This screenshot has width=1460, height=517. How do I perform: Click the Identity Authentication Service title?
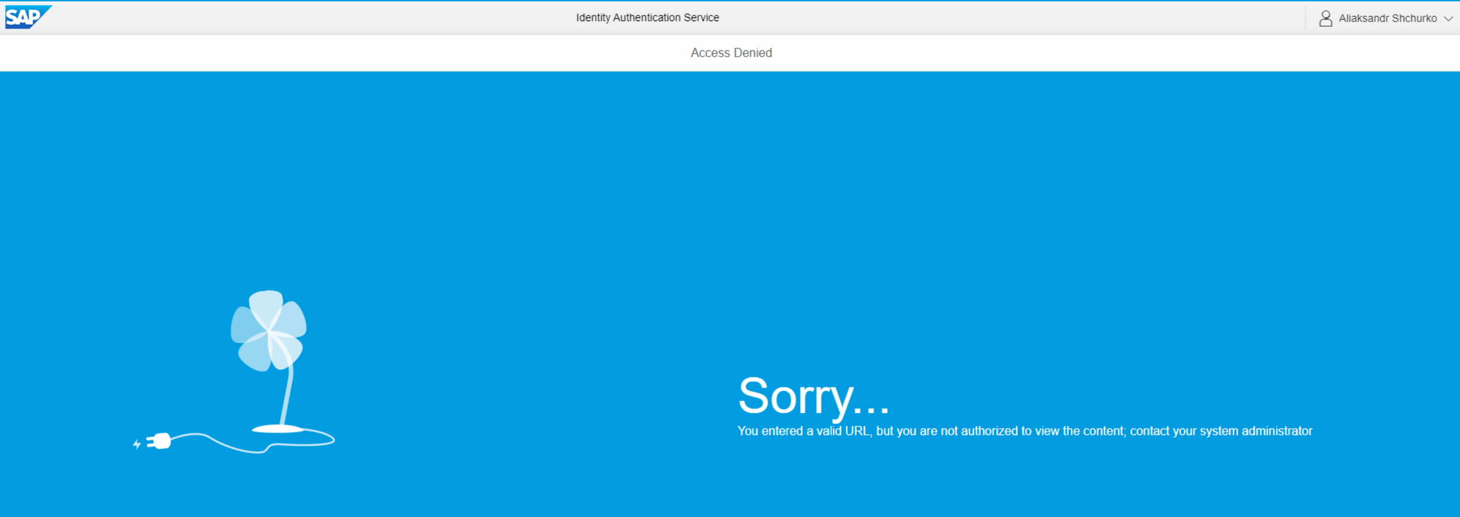coord(647,18)
